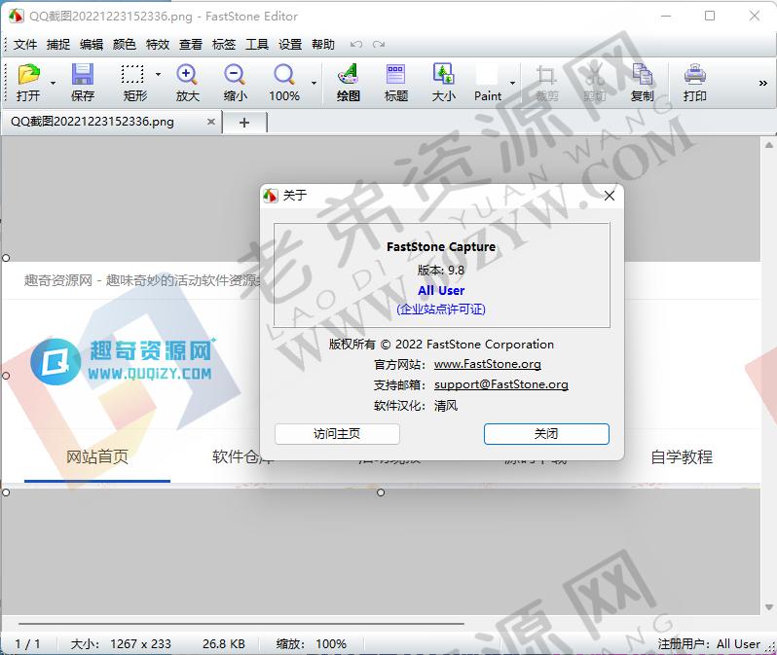
Task: Click the page indicator 1 / 1
Action: [x=27, y=644]
